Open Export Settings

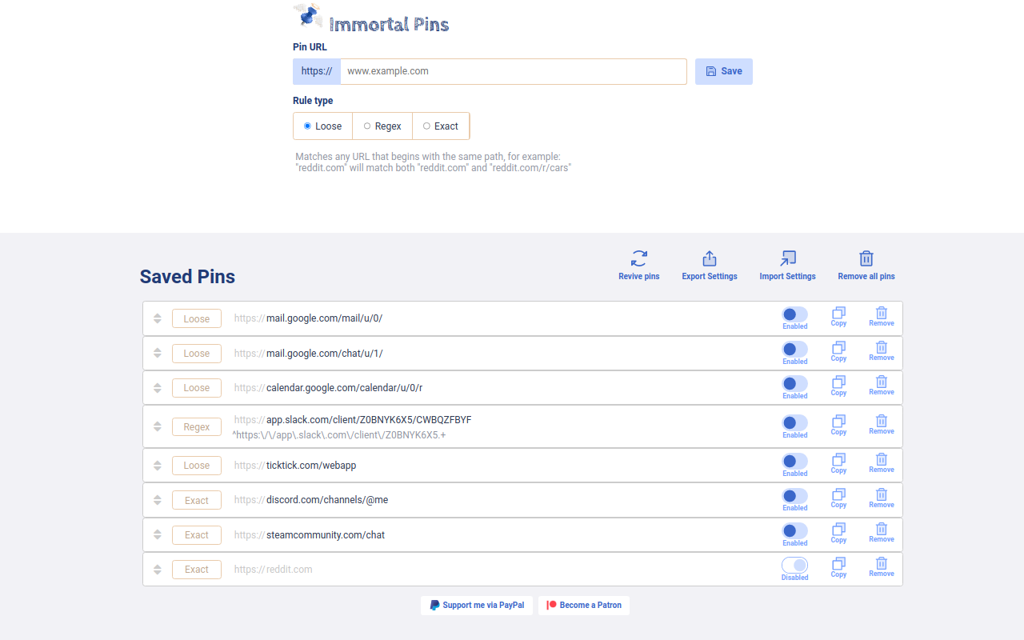pos(709,265)
